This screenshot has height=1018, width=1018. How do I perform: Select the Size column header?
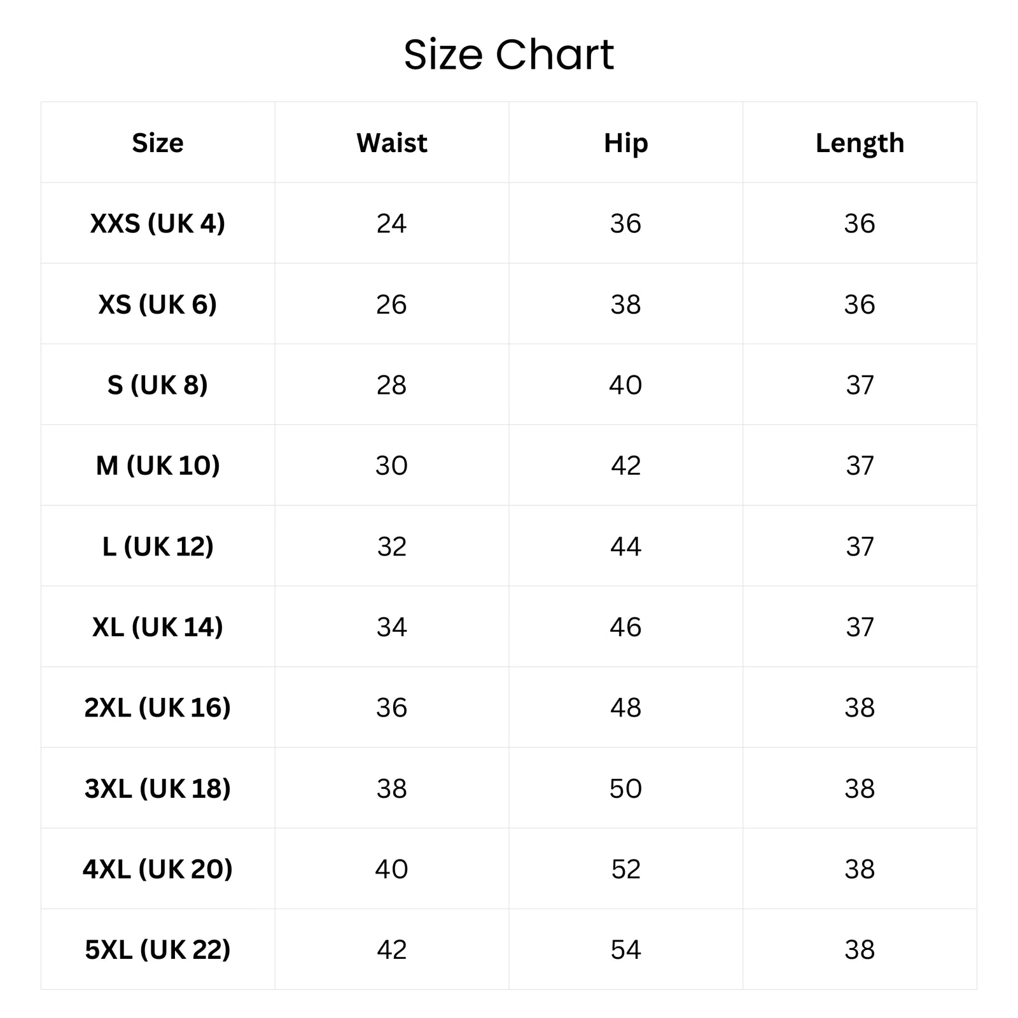[x=158, y=143]
